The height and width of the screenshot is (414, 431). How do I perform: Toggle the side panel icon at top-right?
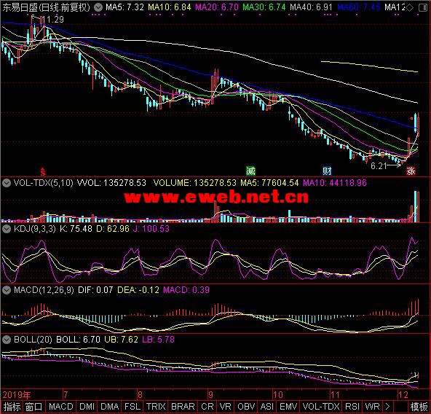(423, 8)
